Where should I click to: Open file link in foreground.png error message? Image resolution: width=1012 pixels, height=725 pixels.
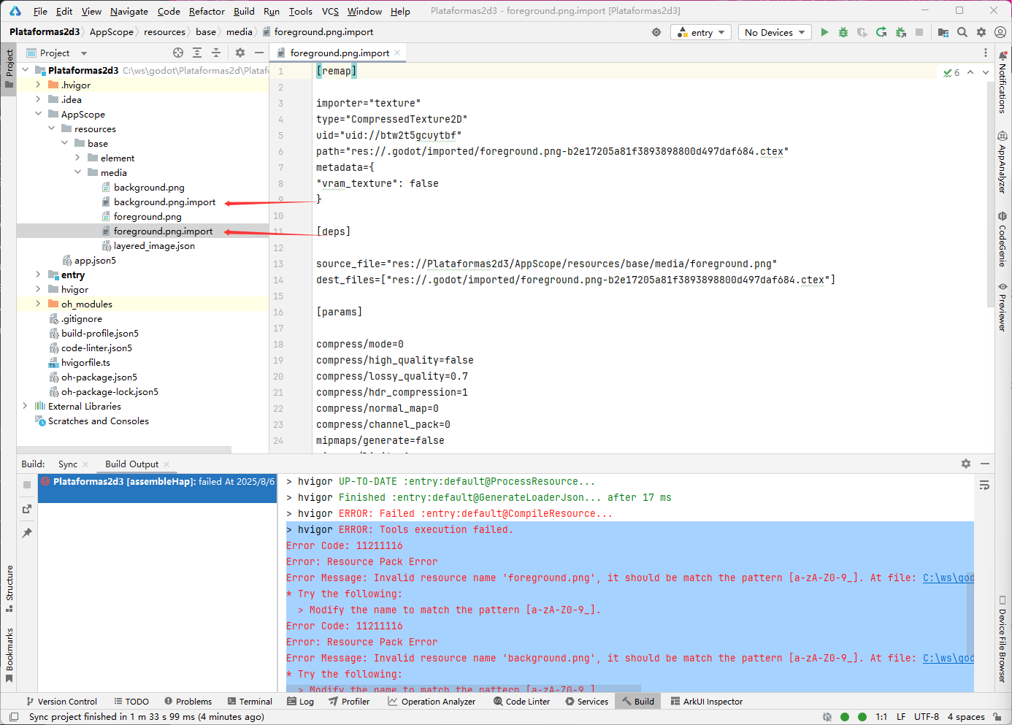[x=948, y=578]
